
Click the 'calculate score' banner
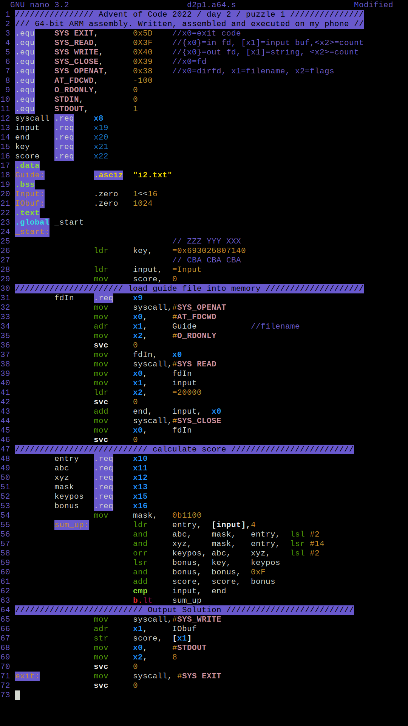[x=184, y=449]
